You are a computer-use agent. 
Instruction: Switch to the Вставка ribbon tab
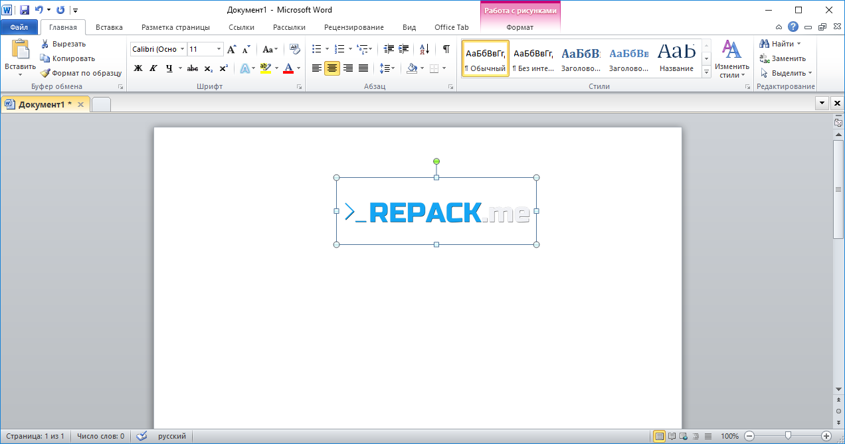pyautogui.click(x=109, y=27)
